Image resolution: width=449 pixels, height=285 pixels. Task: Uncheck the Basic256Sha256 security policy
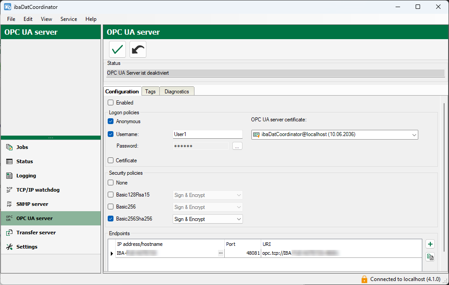tap(110, 219)
